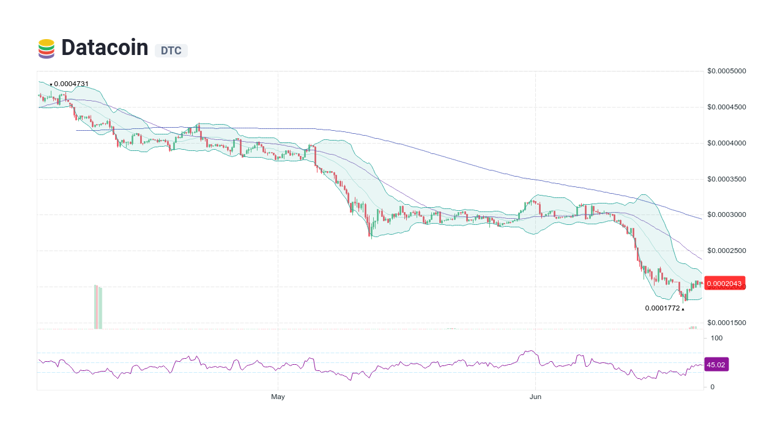Click the tall green volume spike bar
783x440 pixels.
click(x=97, y=306)
